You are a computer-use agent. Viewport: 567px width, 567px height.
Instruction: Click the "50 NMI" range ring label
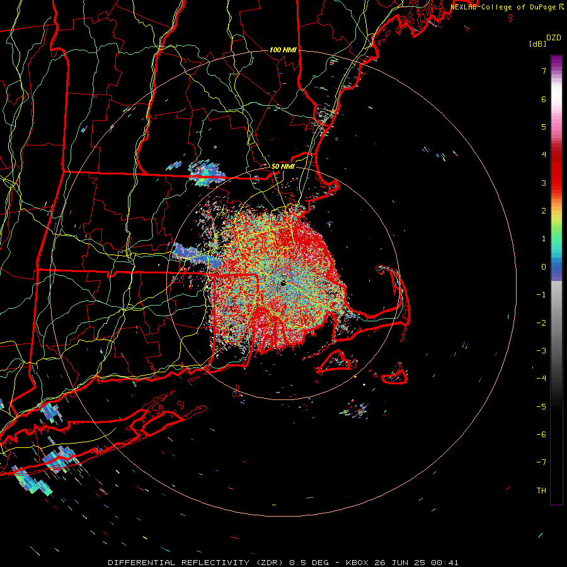point(283,167)
